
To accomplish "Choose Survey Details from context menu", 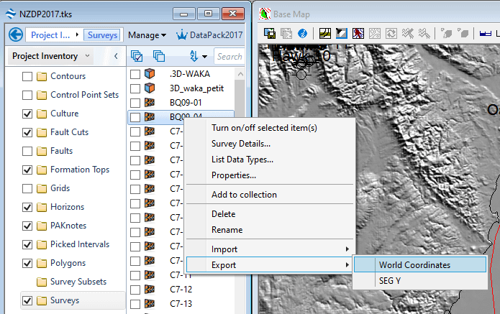I will pos(241,144).
